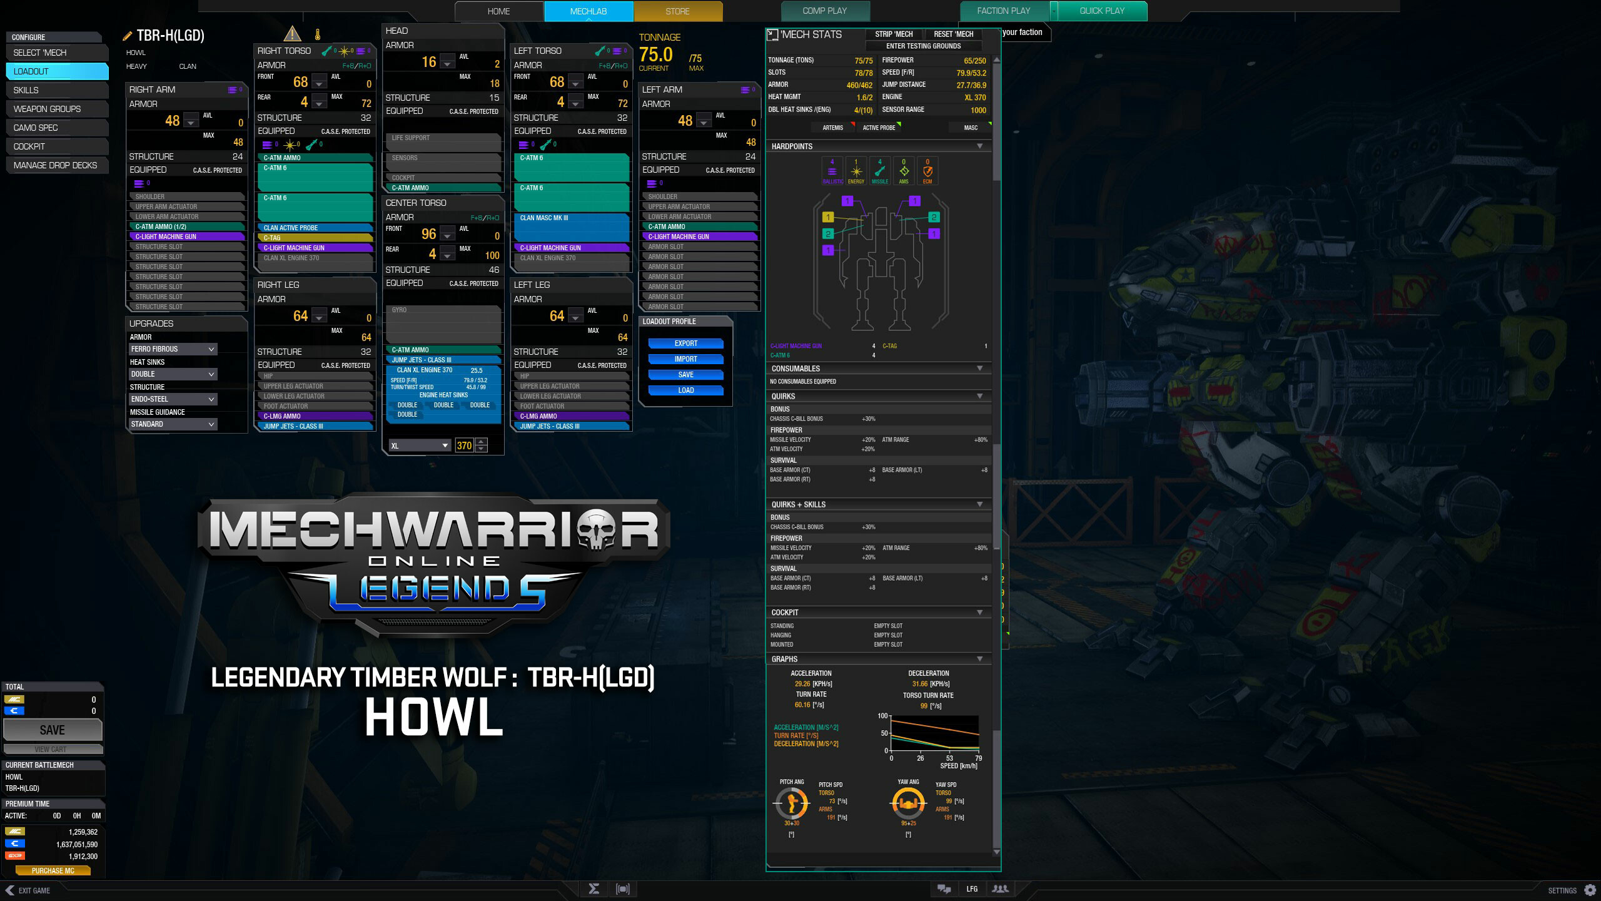1601x901 pixels.
Task: Click the STRIP 'MECH button
Action: pyautogui.click(x=894, y=34)
